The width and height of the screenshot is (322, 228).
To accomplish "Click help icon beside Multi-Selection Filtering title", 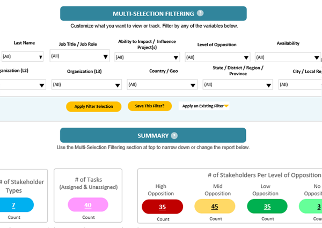I will (x=200, y=13).
